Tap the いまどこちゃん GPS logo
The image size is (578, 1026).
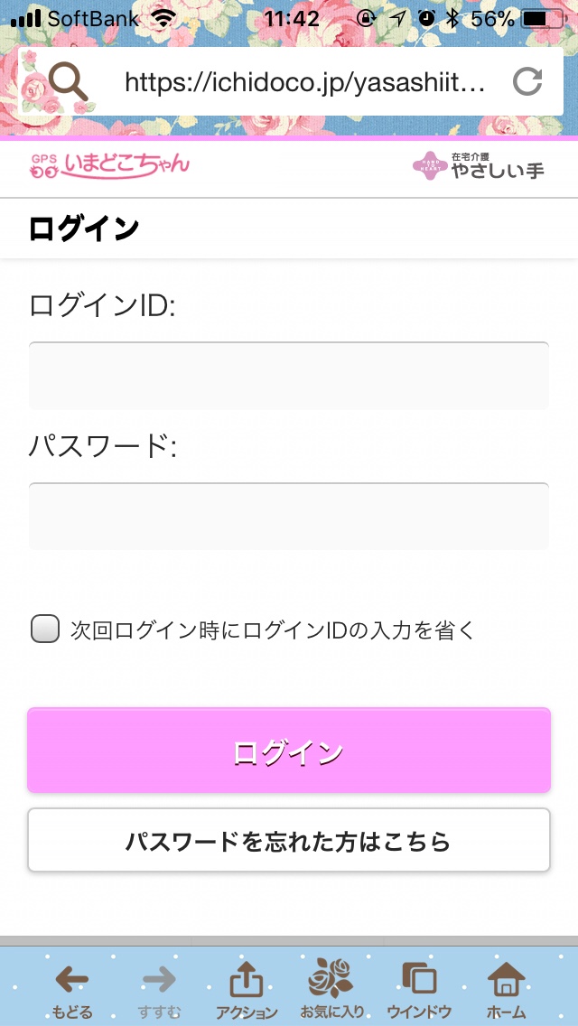(110, 164)
